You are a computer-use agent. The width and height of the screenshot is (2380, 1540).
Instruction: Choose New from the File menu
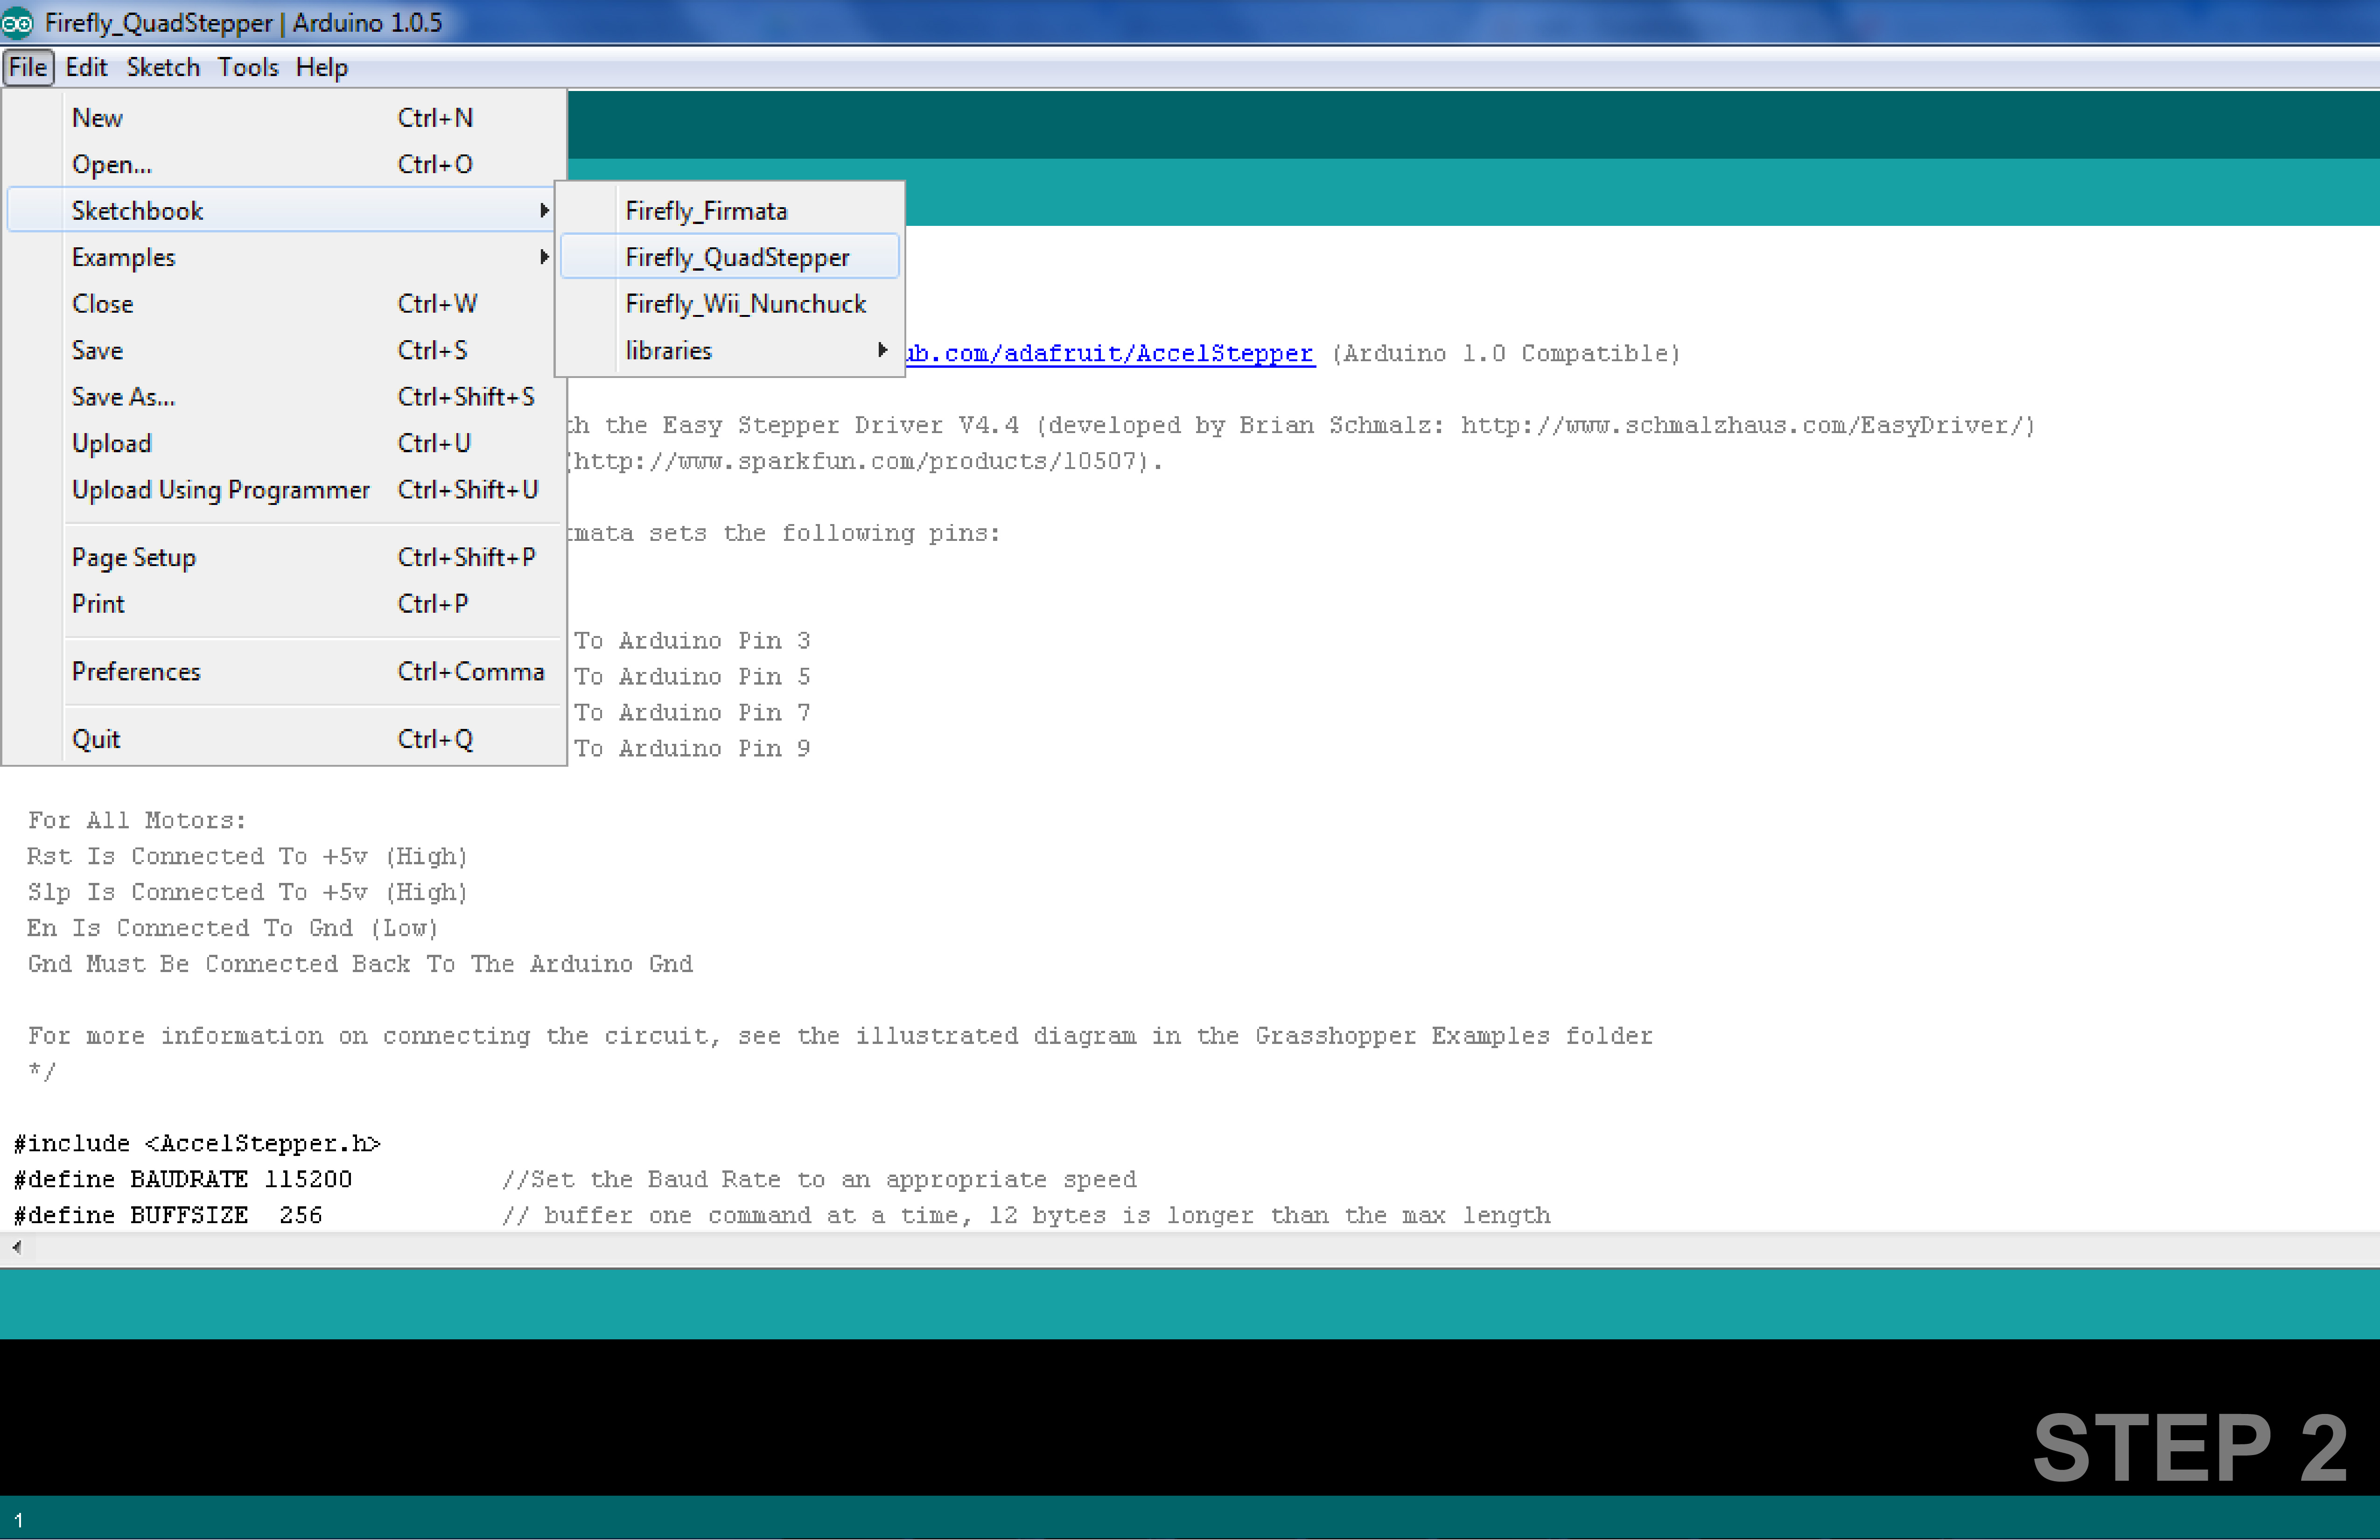tap(285, 118)
